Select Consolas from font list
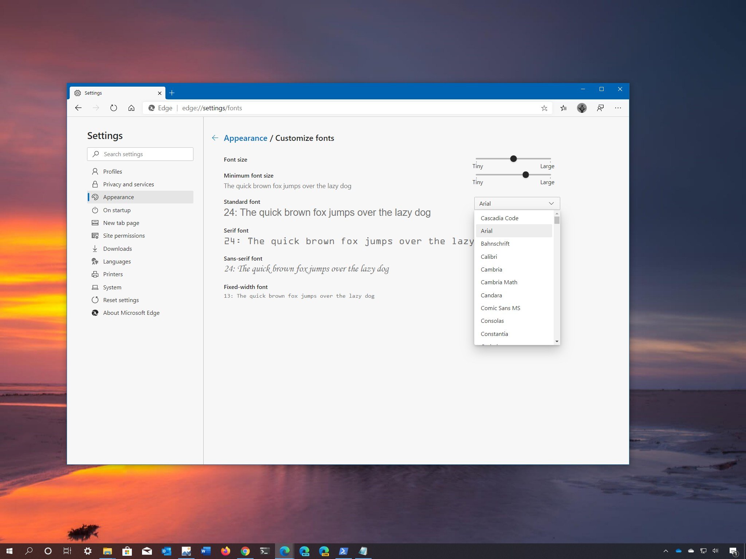Screen dimensions: 746x559 coord(492,321)
